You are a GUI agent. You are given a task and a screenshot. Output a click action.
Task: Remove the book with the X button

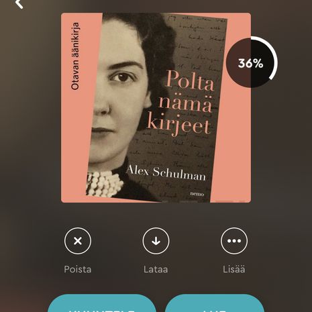(78, 241)
